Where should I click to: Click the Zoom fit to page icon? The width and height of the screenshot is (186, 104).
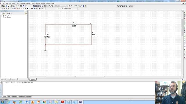124,6
